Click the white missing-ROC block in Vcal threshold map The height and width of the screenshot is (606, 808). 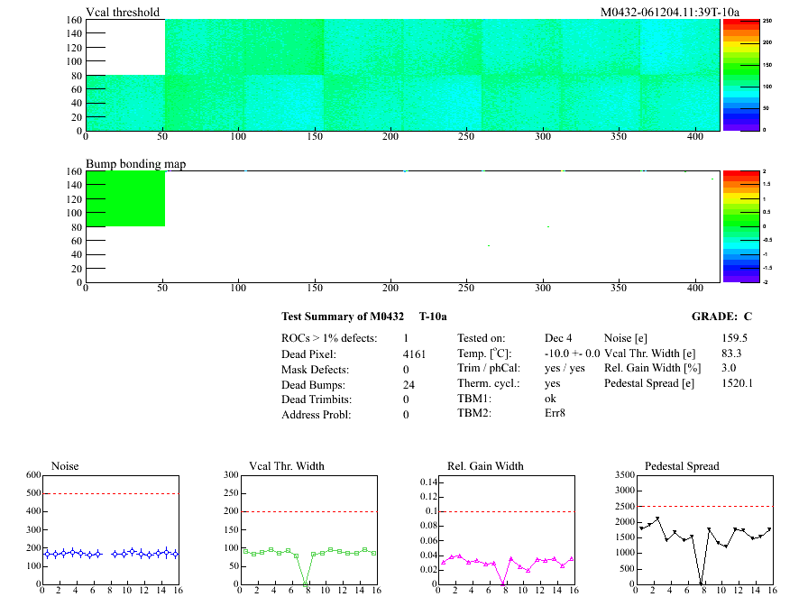click(125, 47)
